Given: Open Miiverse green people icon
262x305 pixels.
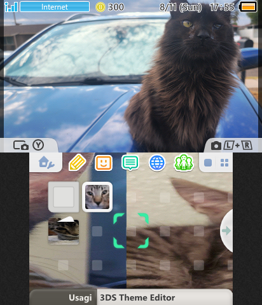Looking at the screenshot, I should click(x=184, y=163).
